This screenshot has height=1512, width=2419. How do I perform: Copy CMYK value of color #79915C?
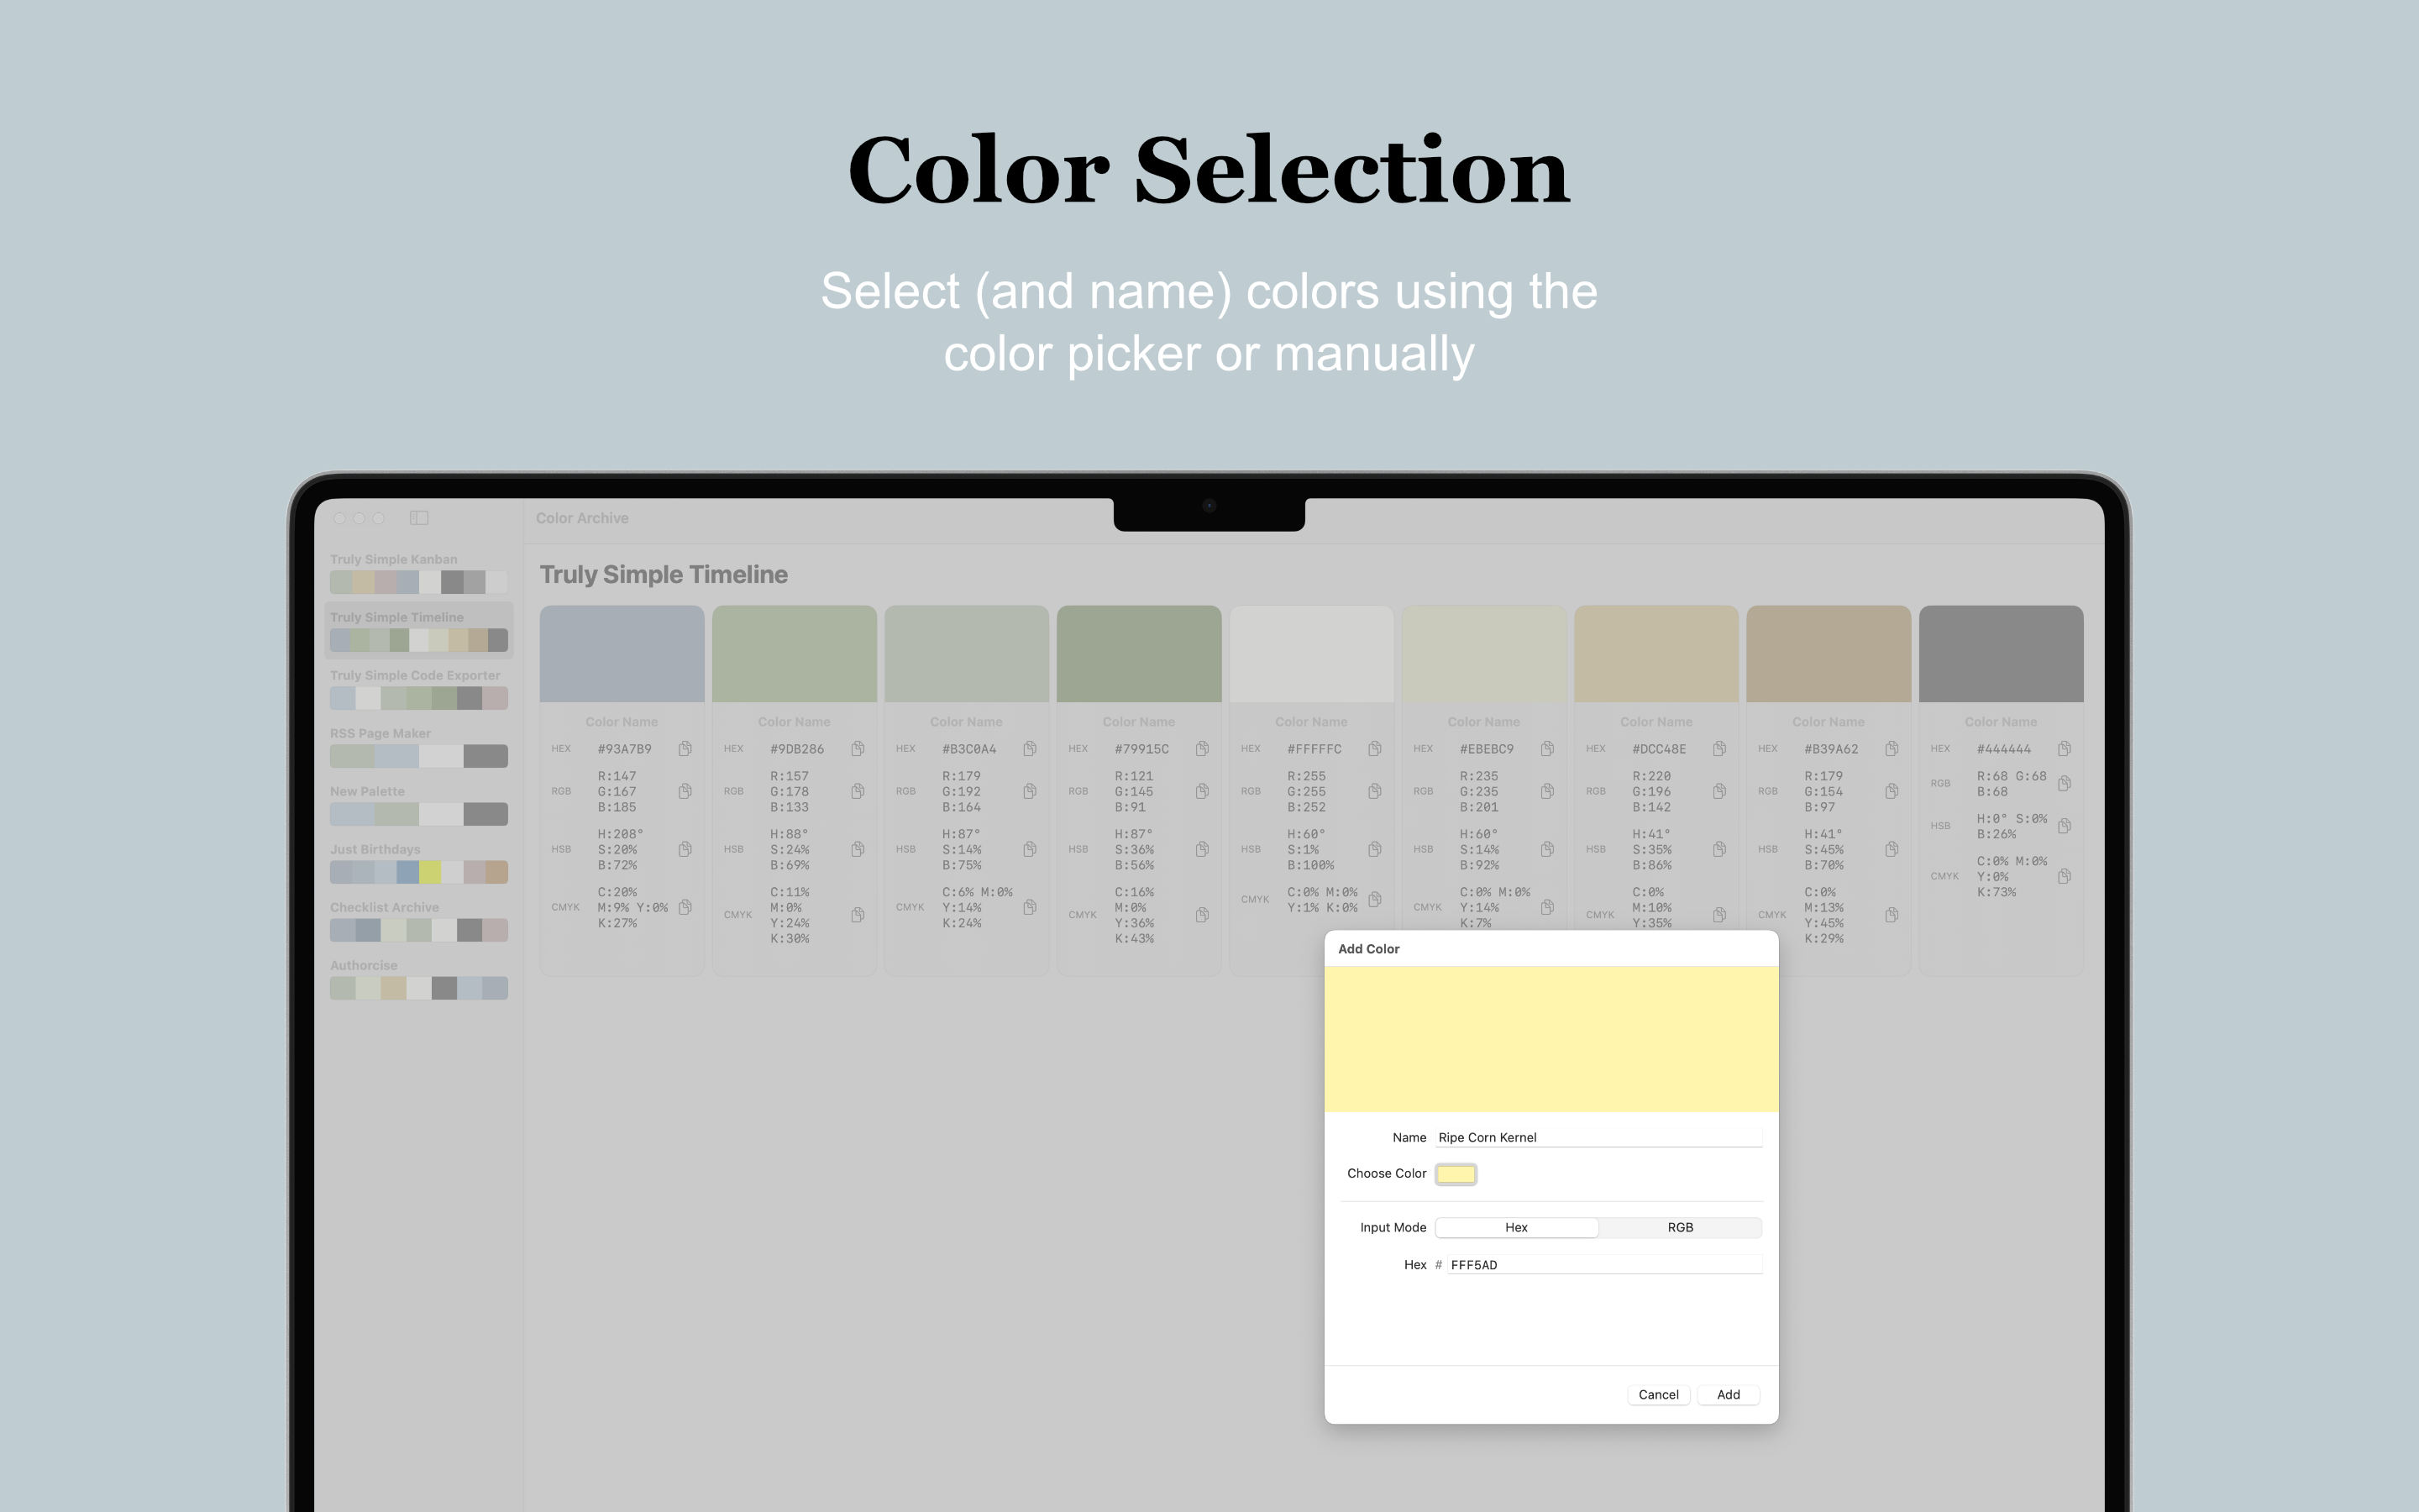point(1203,915)
